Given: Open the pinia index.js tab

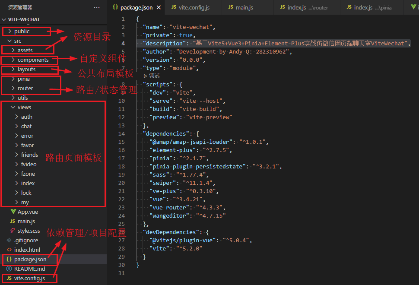Looking at the screenshot, I should tap(372, 7).
